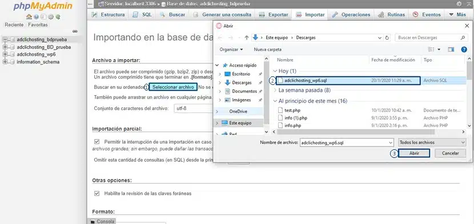Open the Buscar tab
The height and width of the screenshot is (224, 474).
click(172, 14)
